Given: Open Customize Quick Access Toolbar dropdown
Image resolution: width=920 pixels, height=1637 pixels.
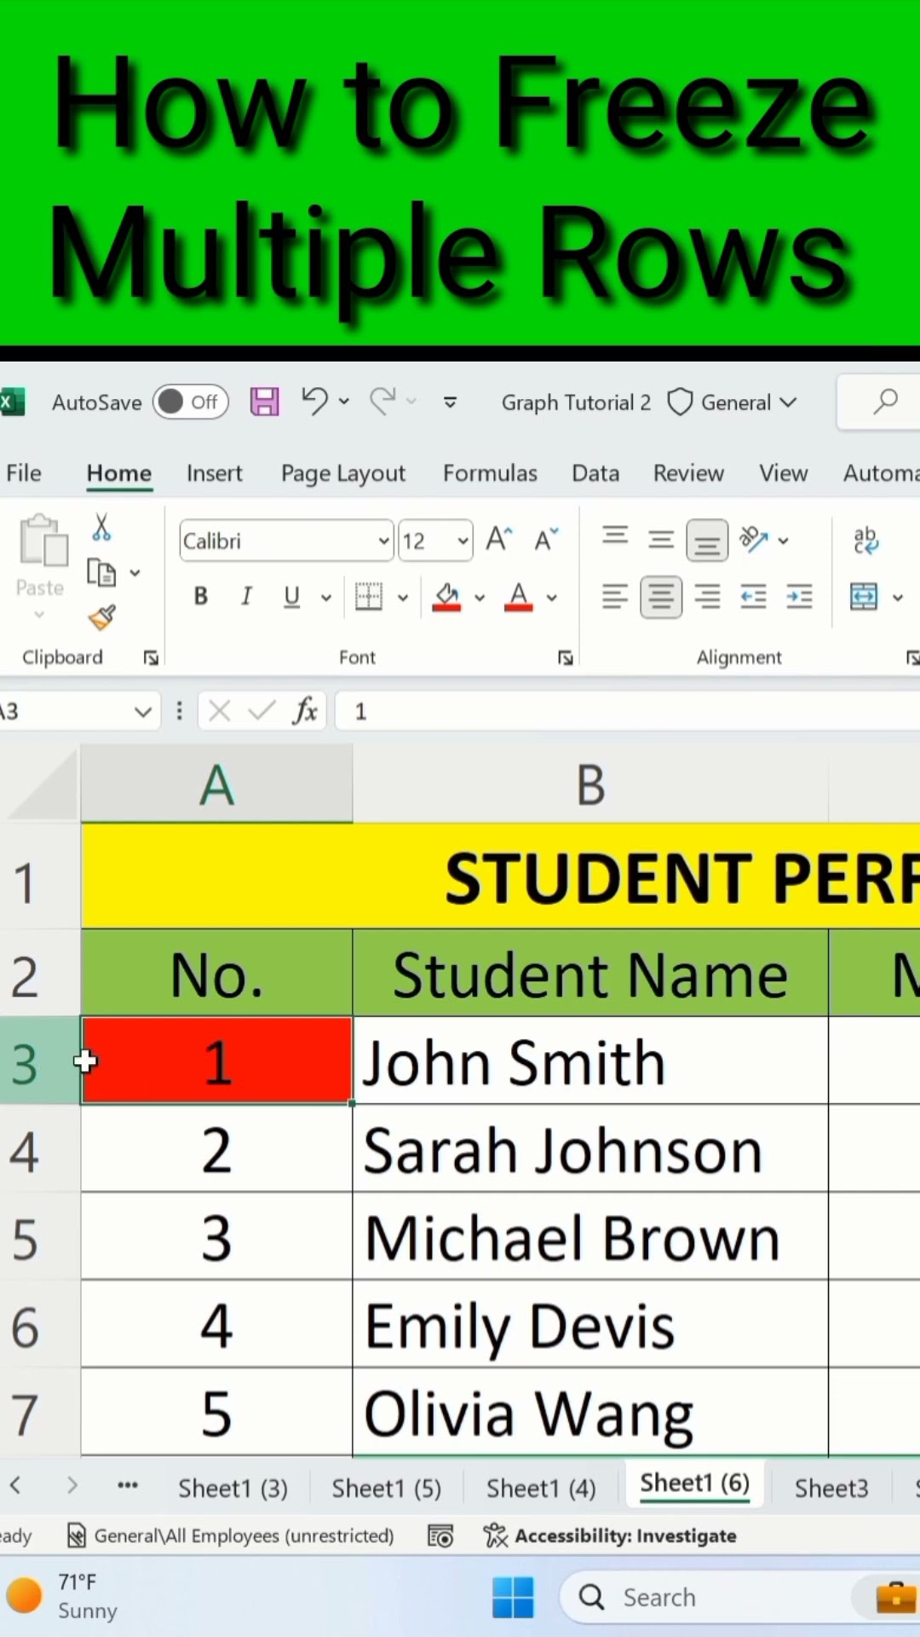Looking at the screenshot, I should pos(450,402).
